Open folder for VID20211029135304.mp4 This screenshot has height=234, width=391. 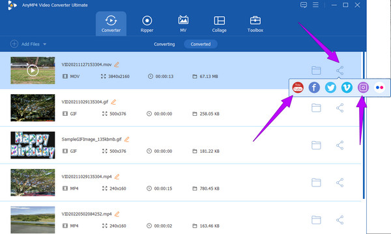[316, 183]
